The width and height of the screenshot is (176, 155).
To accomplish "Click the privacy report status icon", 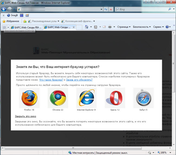I will (149, 153).
